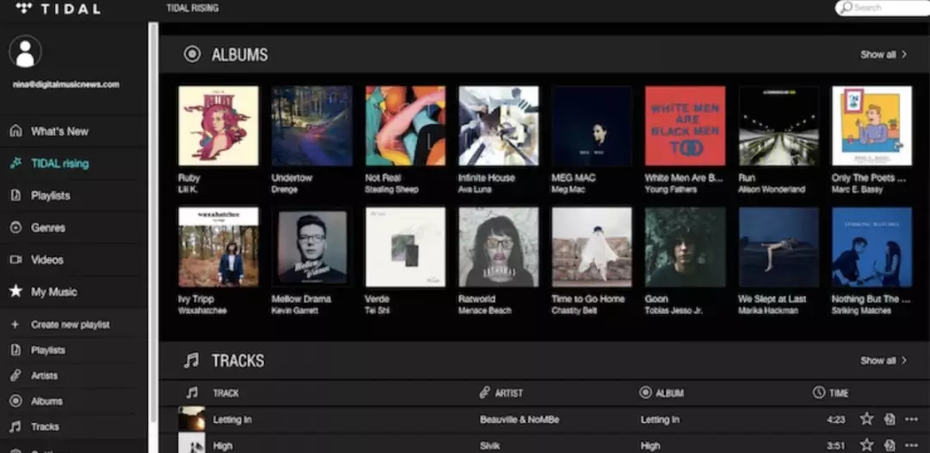Screen dimensions: 930x453
Task: Sort by the TIME column header
Action: point(839,393)
